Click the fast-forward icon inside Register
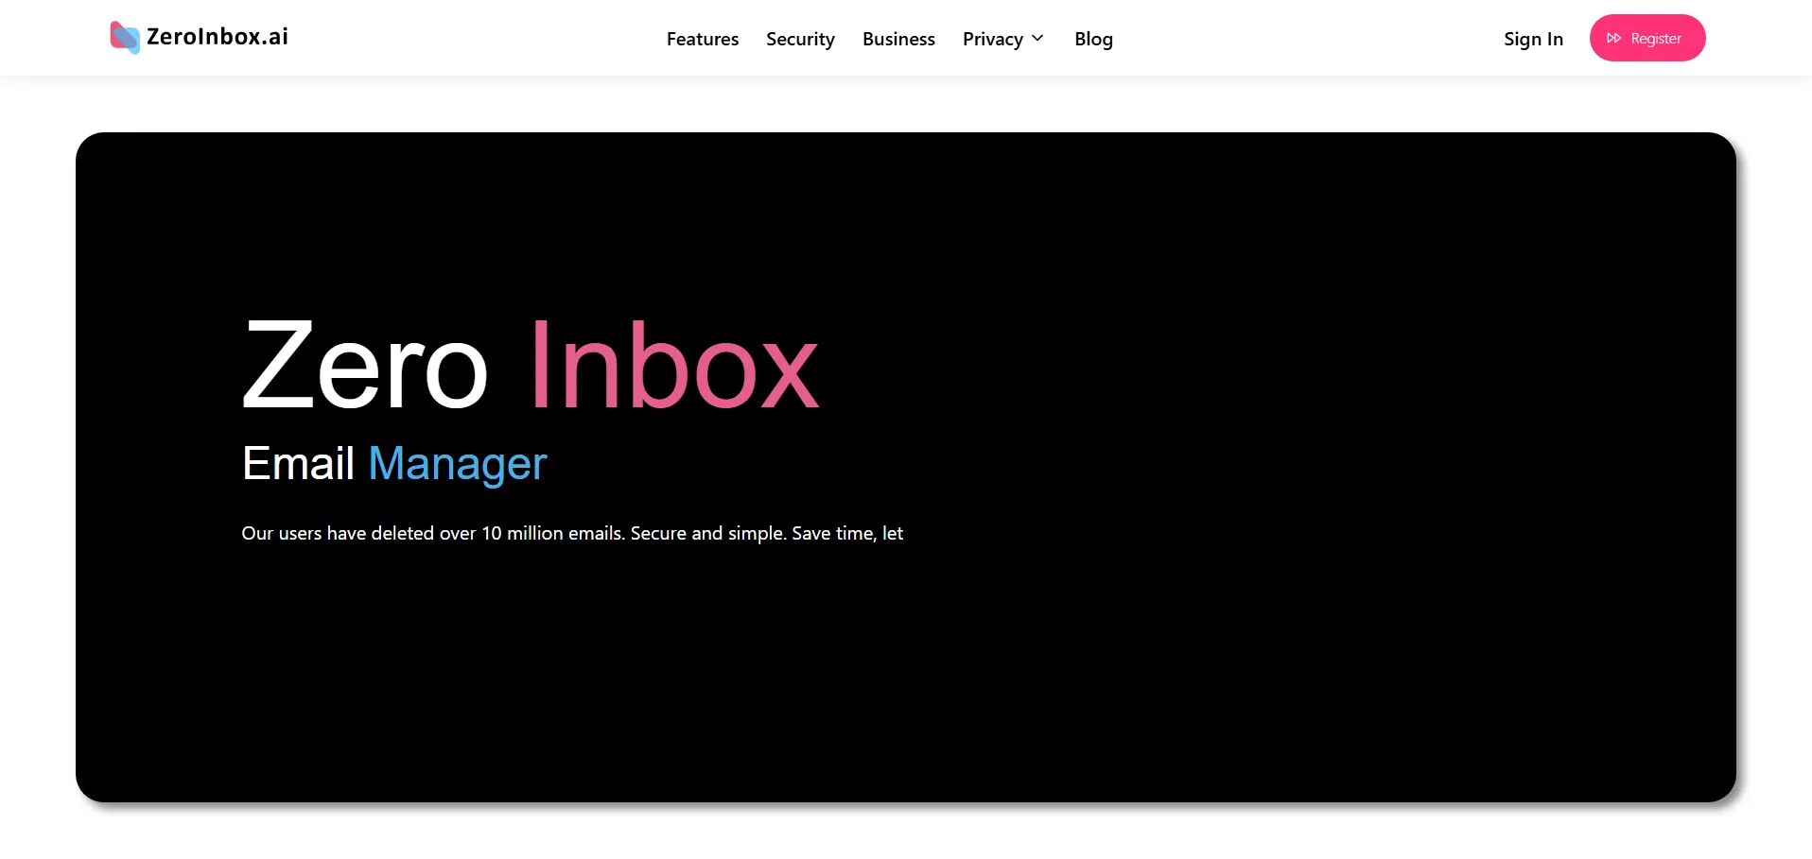This screenshot has height=859, width=1812. tap(1613, 39)
